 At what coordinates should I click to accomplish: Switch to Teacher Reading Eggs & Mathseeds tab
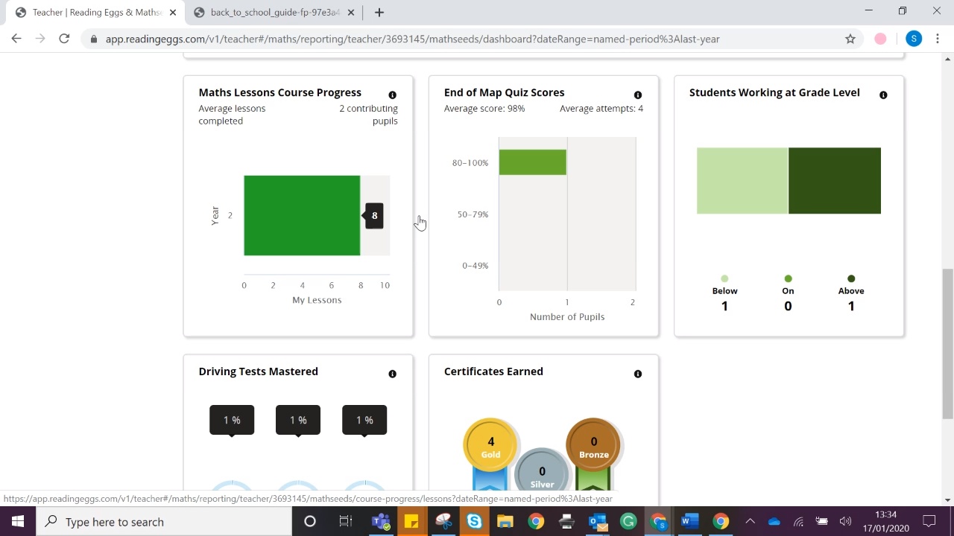(x=97, y=13)
